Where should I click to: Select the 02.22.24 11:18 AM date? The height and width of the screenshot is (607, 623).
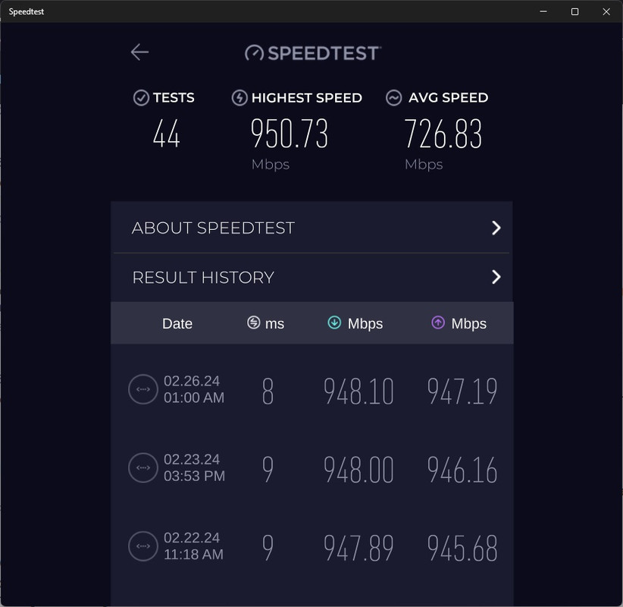click(x=193, y=546)
